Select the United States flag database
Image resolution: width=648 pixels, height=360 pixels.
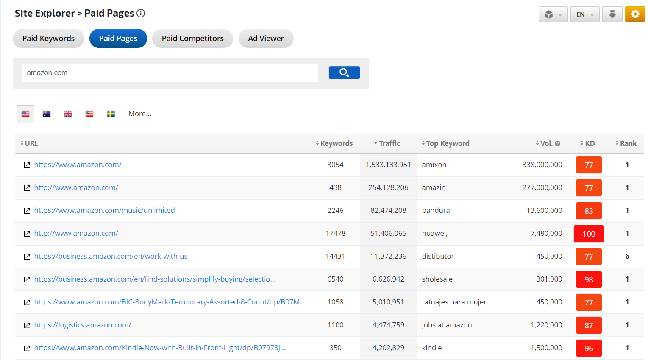point(25,114)
